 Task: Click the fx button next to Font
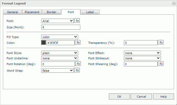click(x=77, y=21)
